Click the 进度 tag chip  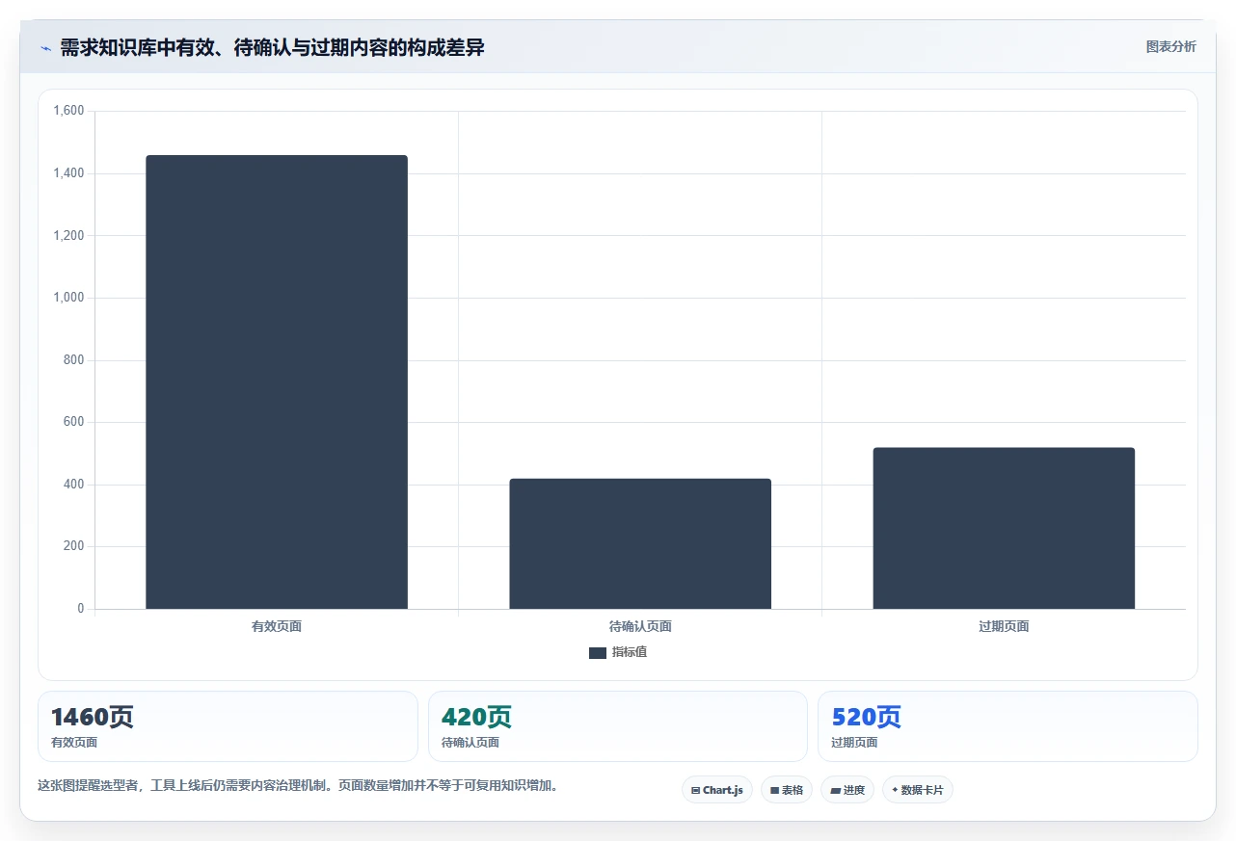click(x=847, y=790)
